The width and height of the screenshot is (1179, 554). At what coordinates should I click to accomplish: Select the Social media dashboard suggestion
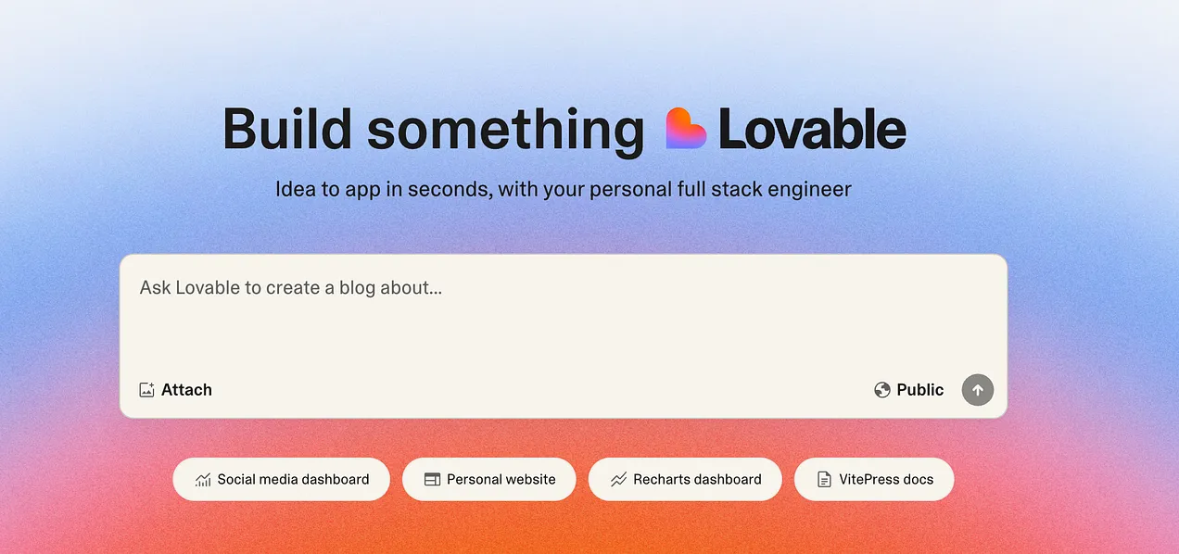[x=281, y=479]
